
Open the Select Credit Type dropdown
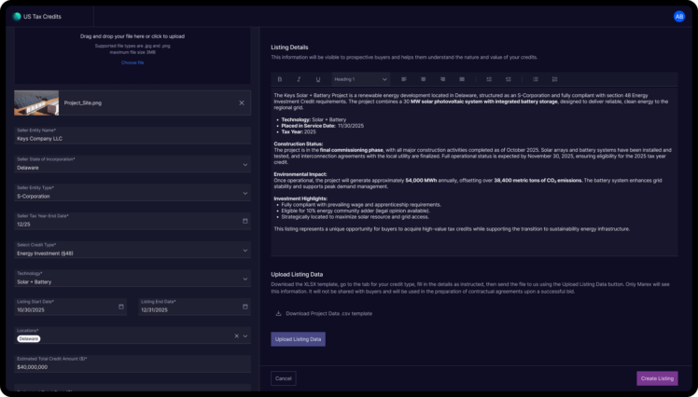point(244,250)
